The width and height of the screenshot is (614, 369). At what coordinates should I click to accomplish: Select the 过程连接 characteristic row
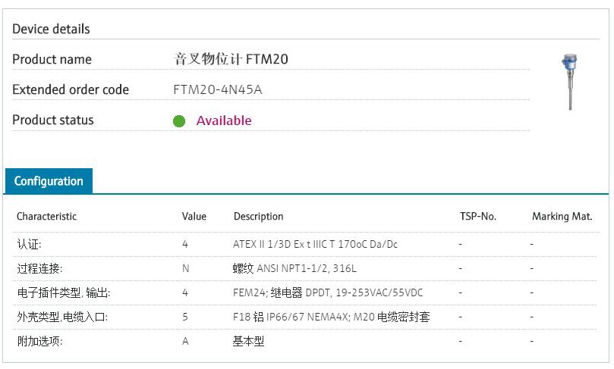(40, 268)
